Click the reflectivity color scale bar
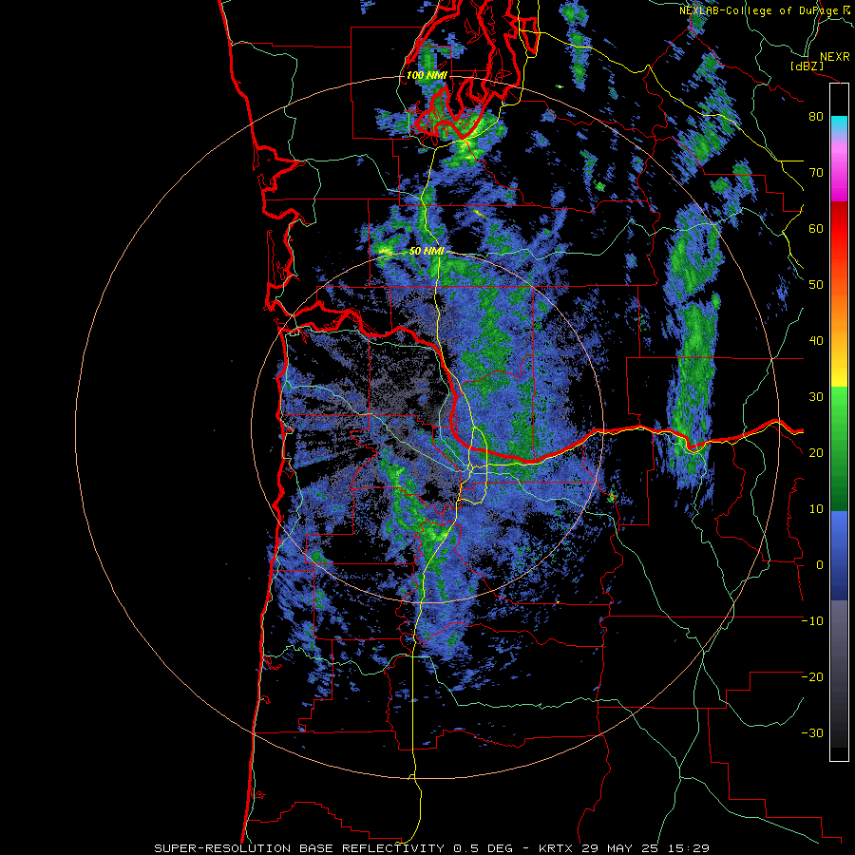Viewport: 855px width, 855px height. (x=839, y=422)
